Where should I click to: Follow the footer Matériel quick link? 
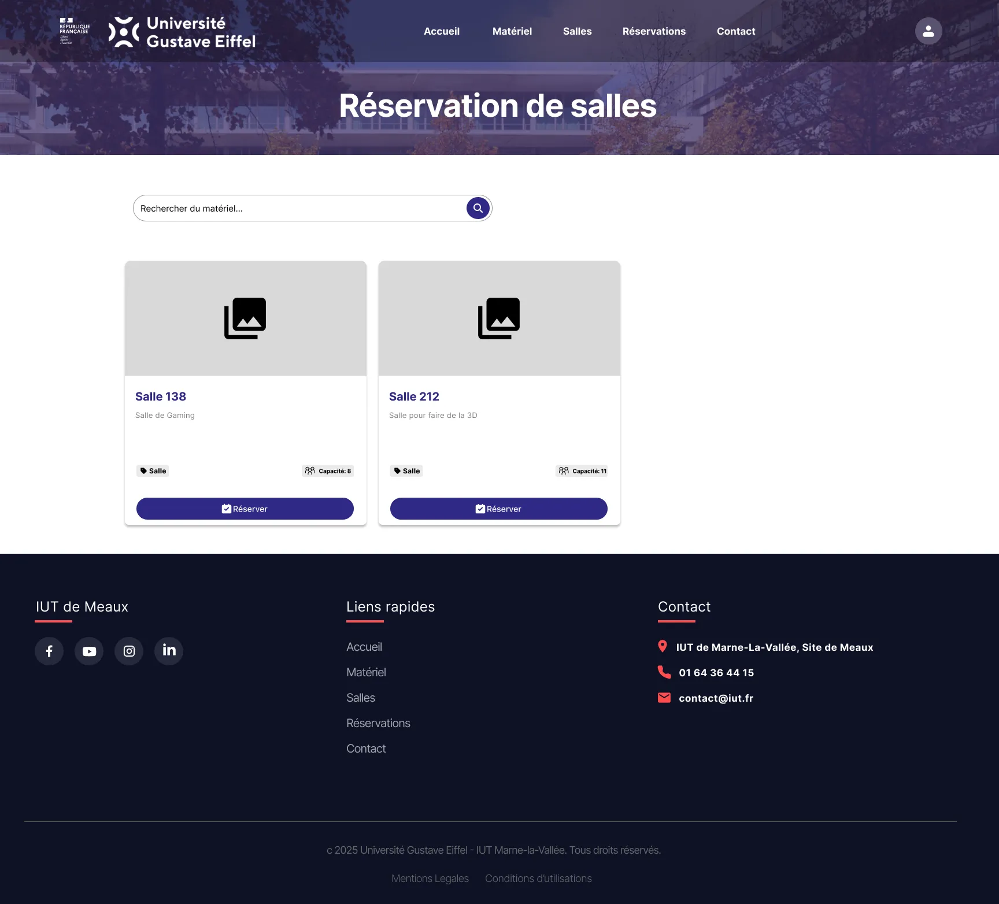point(366,672)
